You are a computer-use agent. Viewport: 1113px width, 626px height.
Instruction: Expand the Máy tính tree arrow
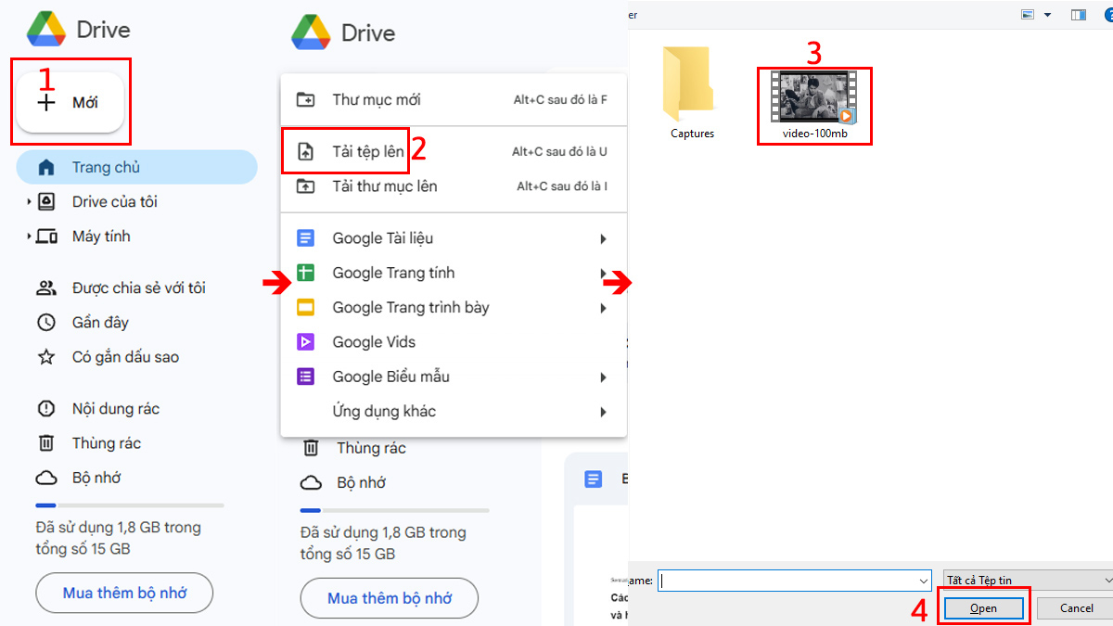pyautogui.click(x=28, y=236)
